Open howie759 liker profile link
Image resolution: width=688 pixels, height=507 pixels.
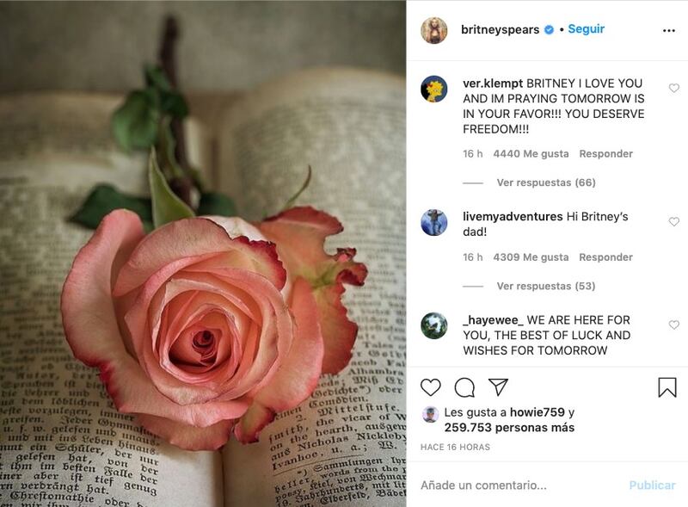coord(537,412)
